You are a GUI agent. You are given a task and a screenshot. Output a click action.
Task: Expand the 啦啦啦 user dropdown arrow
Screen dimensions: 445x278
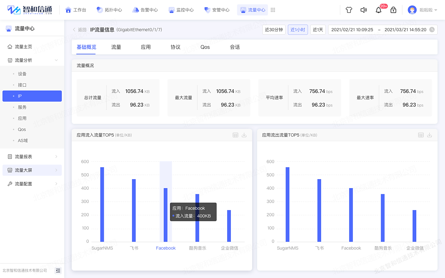pyautogui.click(x=436, y=10)
